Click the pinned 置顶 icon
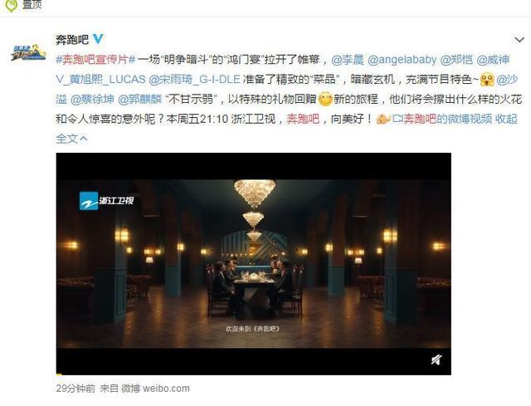This screenshot has width=531, height=406. (x=12, y=5)
